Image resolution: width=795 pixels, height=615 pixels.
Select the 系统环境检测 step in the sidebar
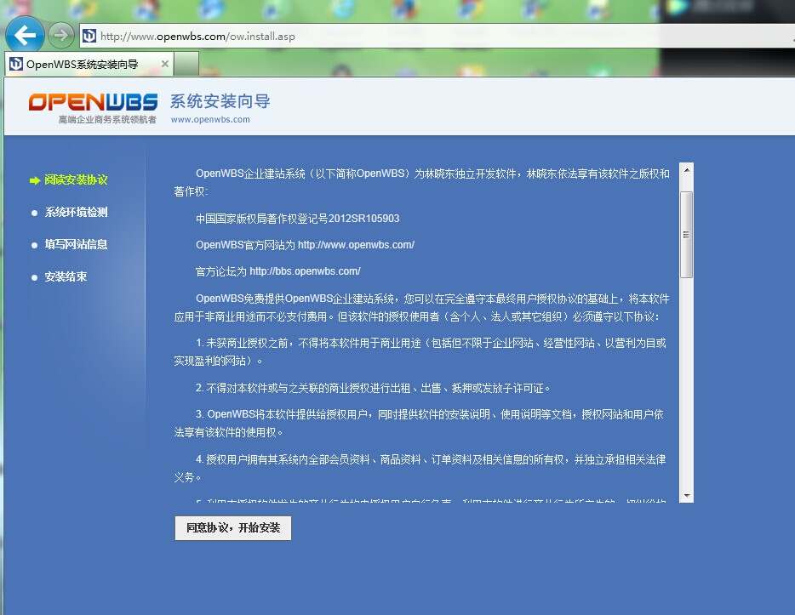point(76,213)
